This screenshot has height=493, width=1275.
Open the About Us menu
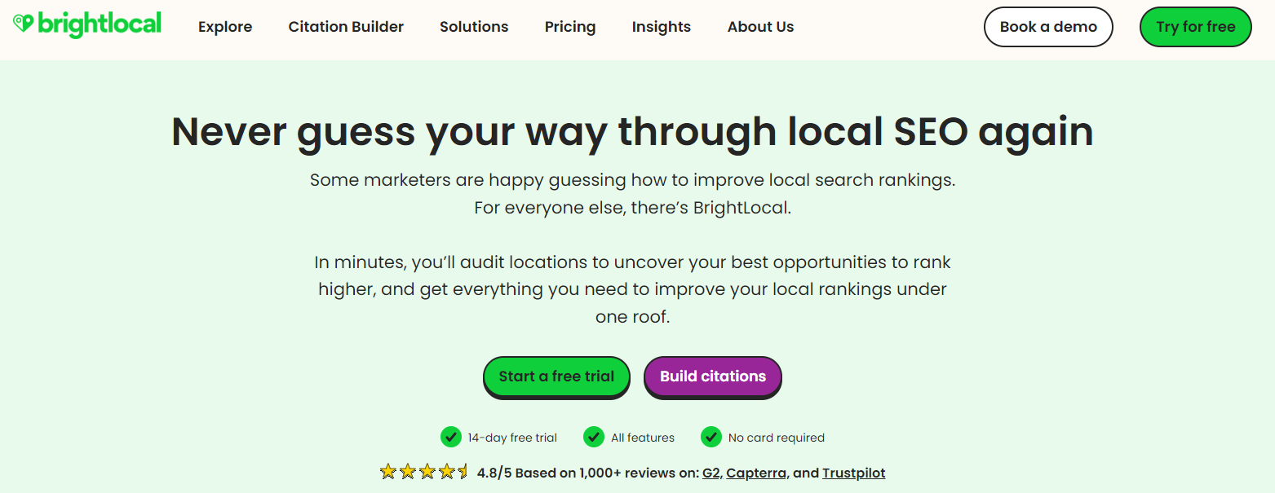pos(760,27)
